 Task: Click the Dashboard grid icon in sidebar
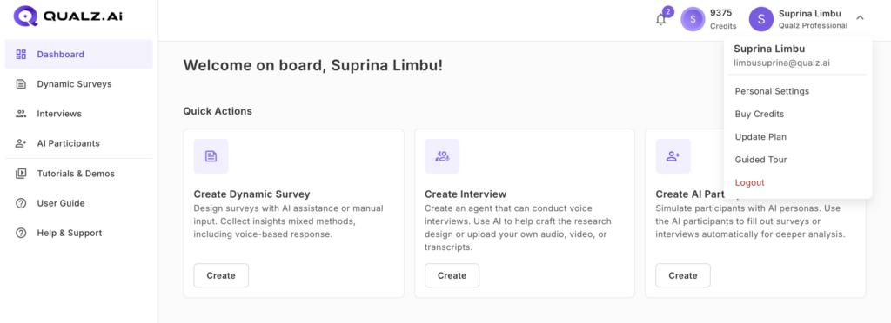21,55
